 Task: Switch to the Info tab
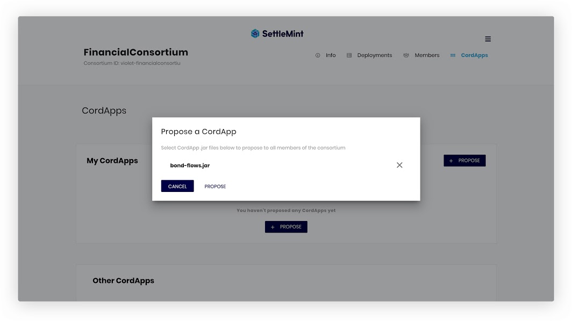pos(331,55)
